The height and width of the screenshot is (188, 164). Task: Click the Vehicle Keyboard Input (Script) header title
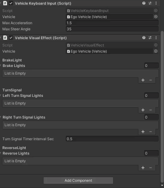tap(43, 3)
